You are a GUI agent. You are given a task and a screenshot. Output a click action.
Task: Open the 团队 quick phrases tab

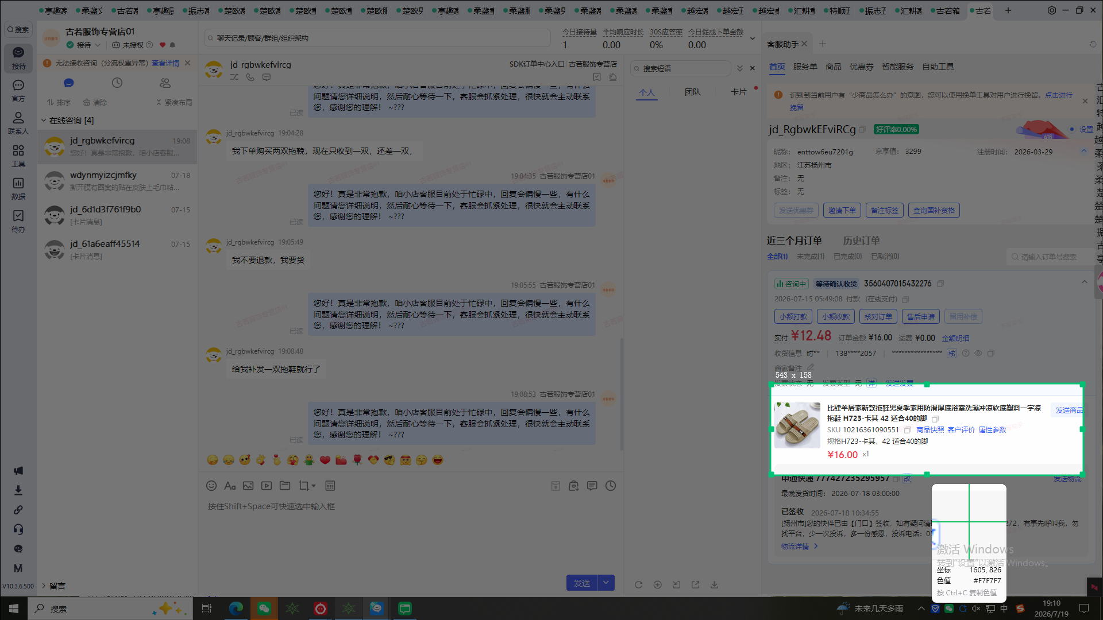(692, 92)
